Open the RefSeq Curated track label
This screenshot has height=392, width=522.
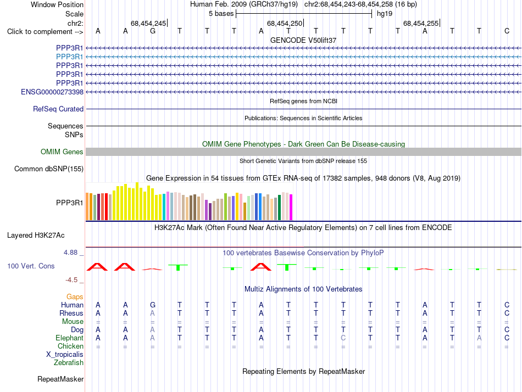click(58, 109)
